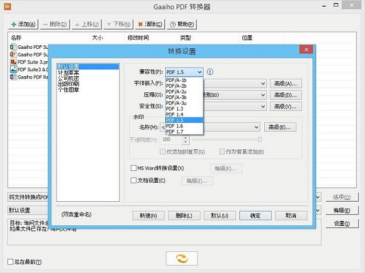Open the watermark name (名称) dropdown
The image size is (365, 273).
click(256, 127)
